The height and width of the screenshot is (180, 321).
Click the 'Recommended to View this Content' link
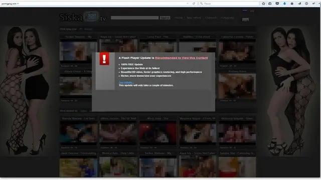[x=182, y=58]
